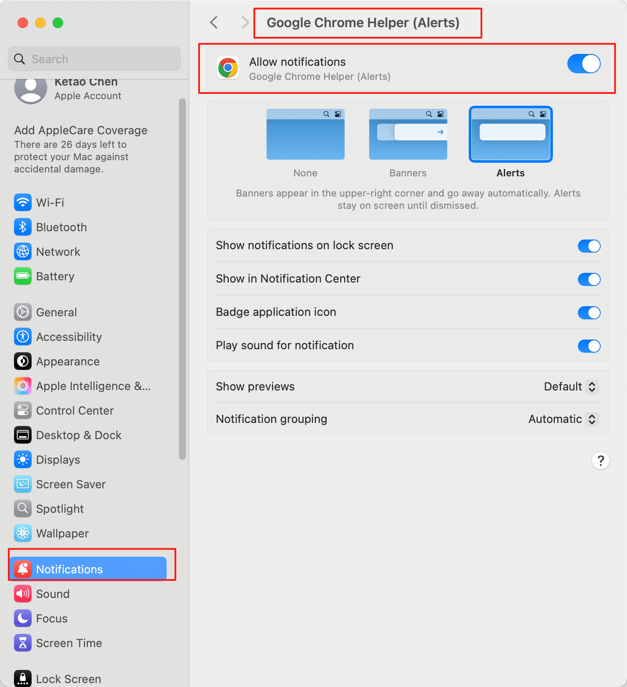The width and height of the screenshot is (627, 687).
Task: Click the General gear icon
Action: coord(23,312)
